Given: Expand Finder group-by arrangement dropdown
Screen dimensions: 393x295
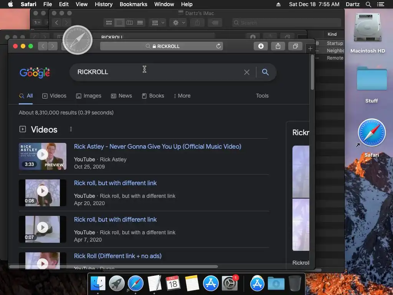Looking at the screenshot, I should 158,23.
